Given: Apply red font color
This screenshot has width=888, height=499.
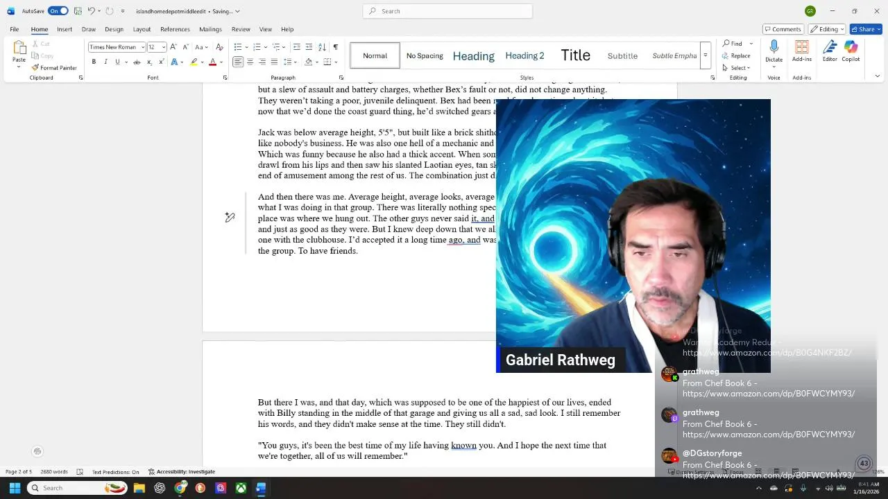Looking at the screenshot, I should [x=212, y=62].
